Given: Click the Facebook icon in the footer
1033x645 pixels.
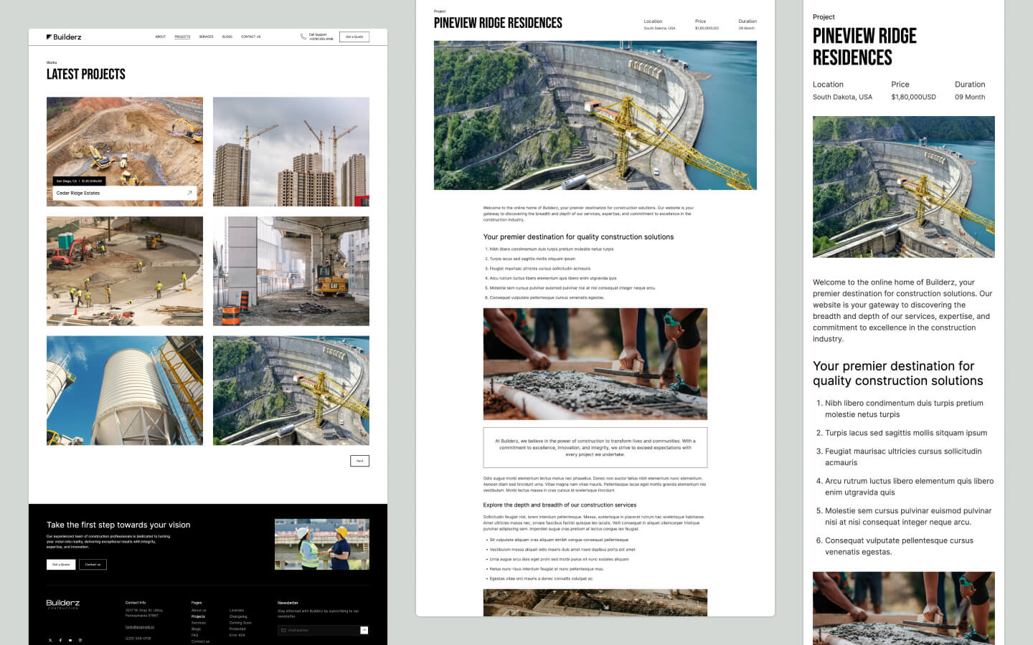Looking at the screenshot, I should [60, 640].
